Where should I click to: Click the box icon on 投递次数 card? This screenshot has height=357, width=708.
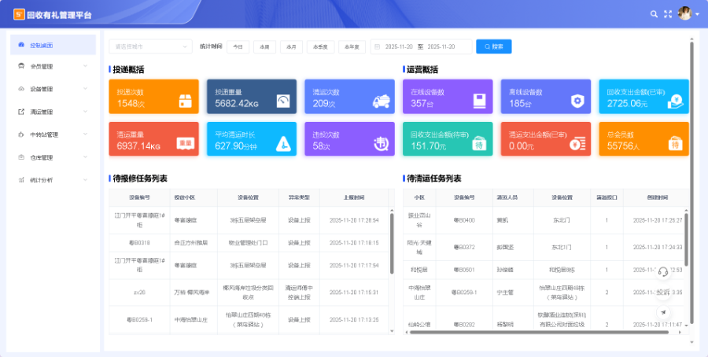coord(186,101)
